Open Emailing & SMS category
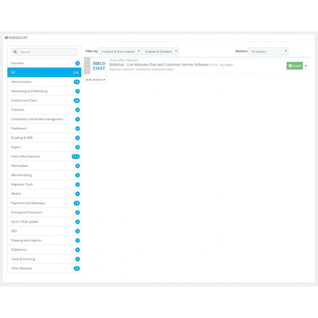This screenshot has width=318, height=318. click(x=44, y=138)
